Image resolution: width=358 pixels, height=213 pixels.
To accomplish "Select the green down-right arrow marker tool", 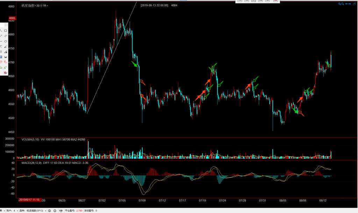I will 1,67.
